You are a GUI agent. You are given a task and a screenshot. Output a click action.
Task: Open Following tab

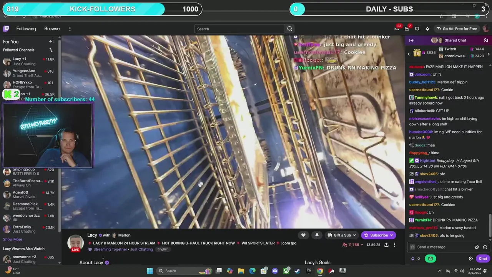pos(26,29)
